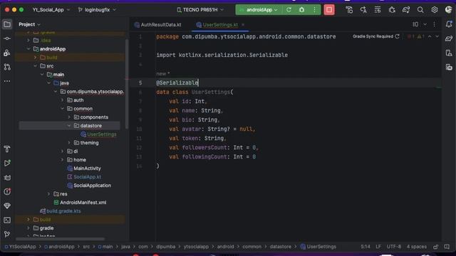Viewport: 456px width, 256px height.
Task: Open more run actions vertical dots
Action: click(x=314, y=10)
